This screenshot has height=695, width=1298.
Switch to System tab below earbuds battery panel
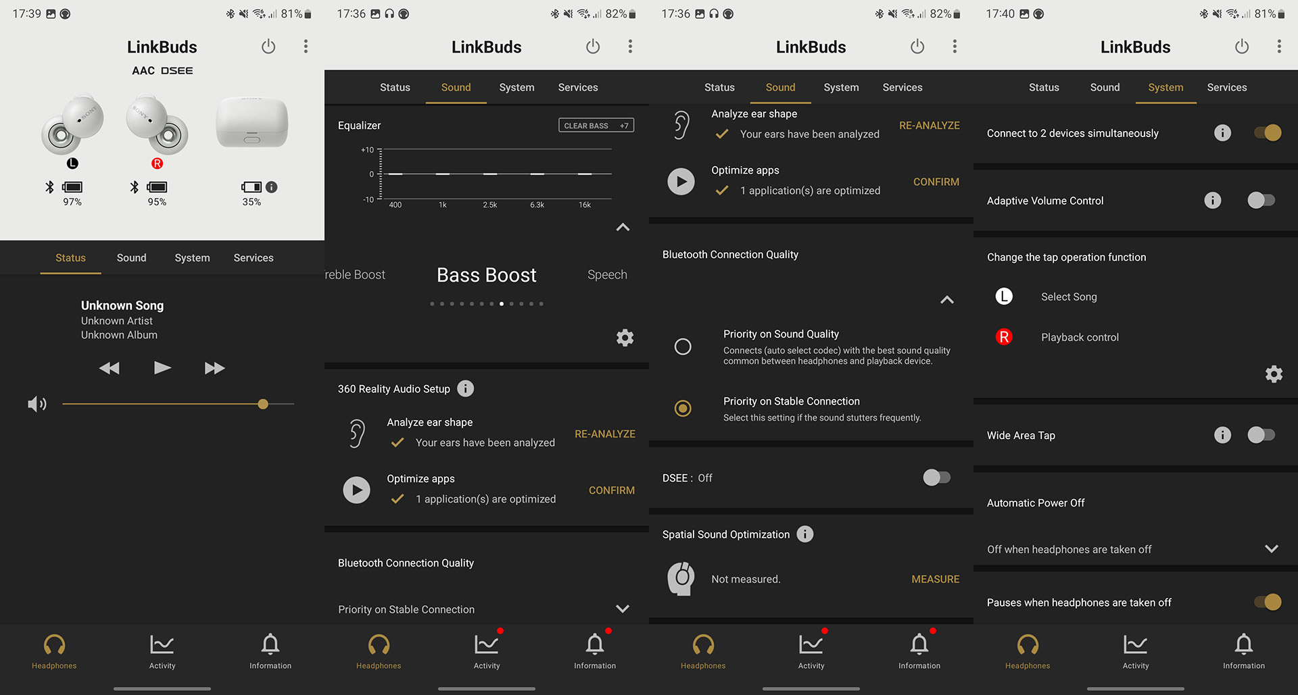(x=192, y=258)
